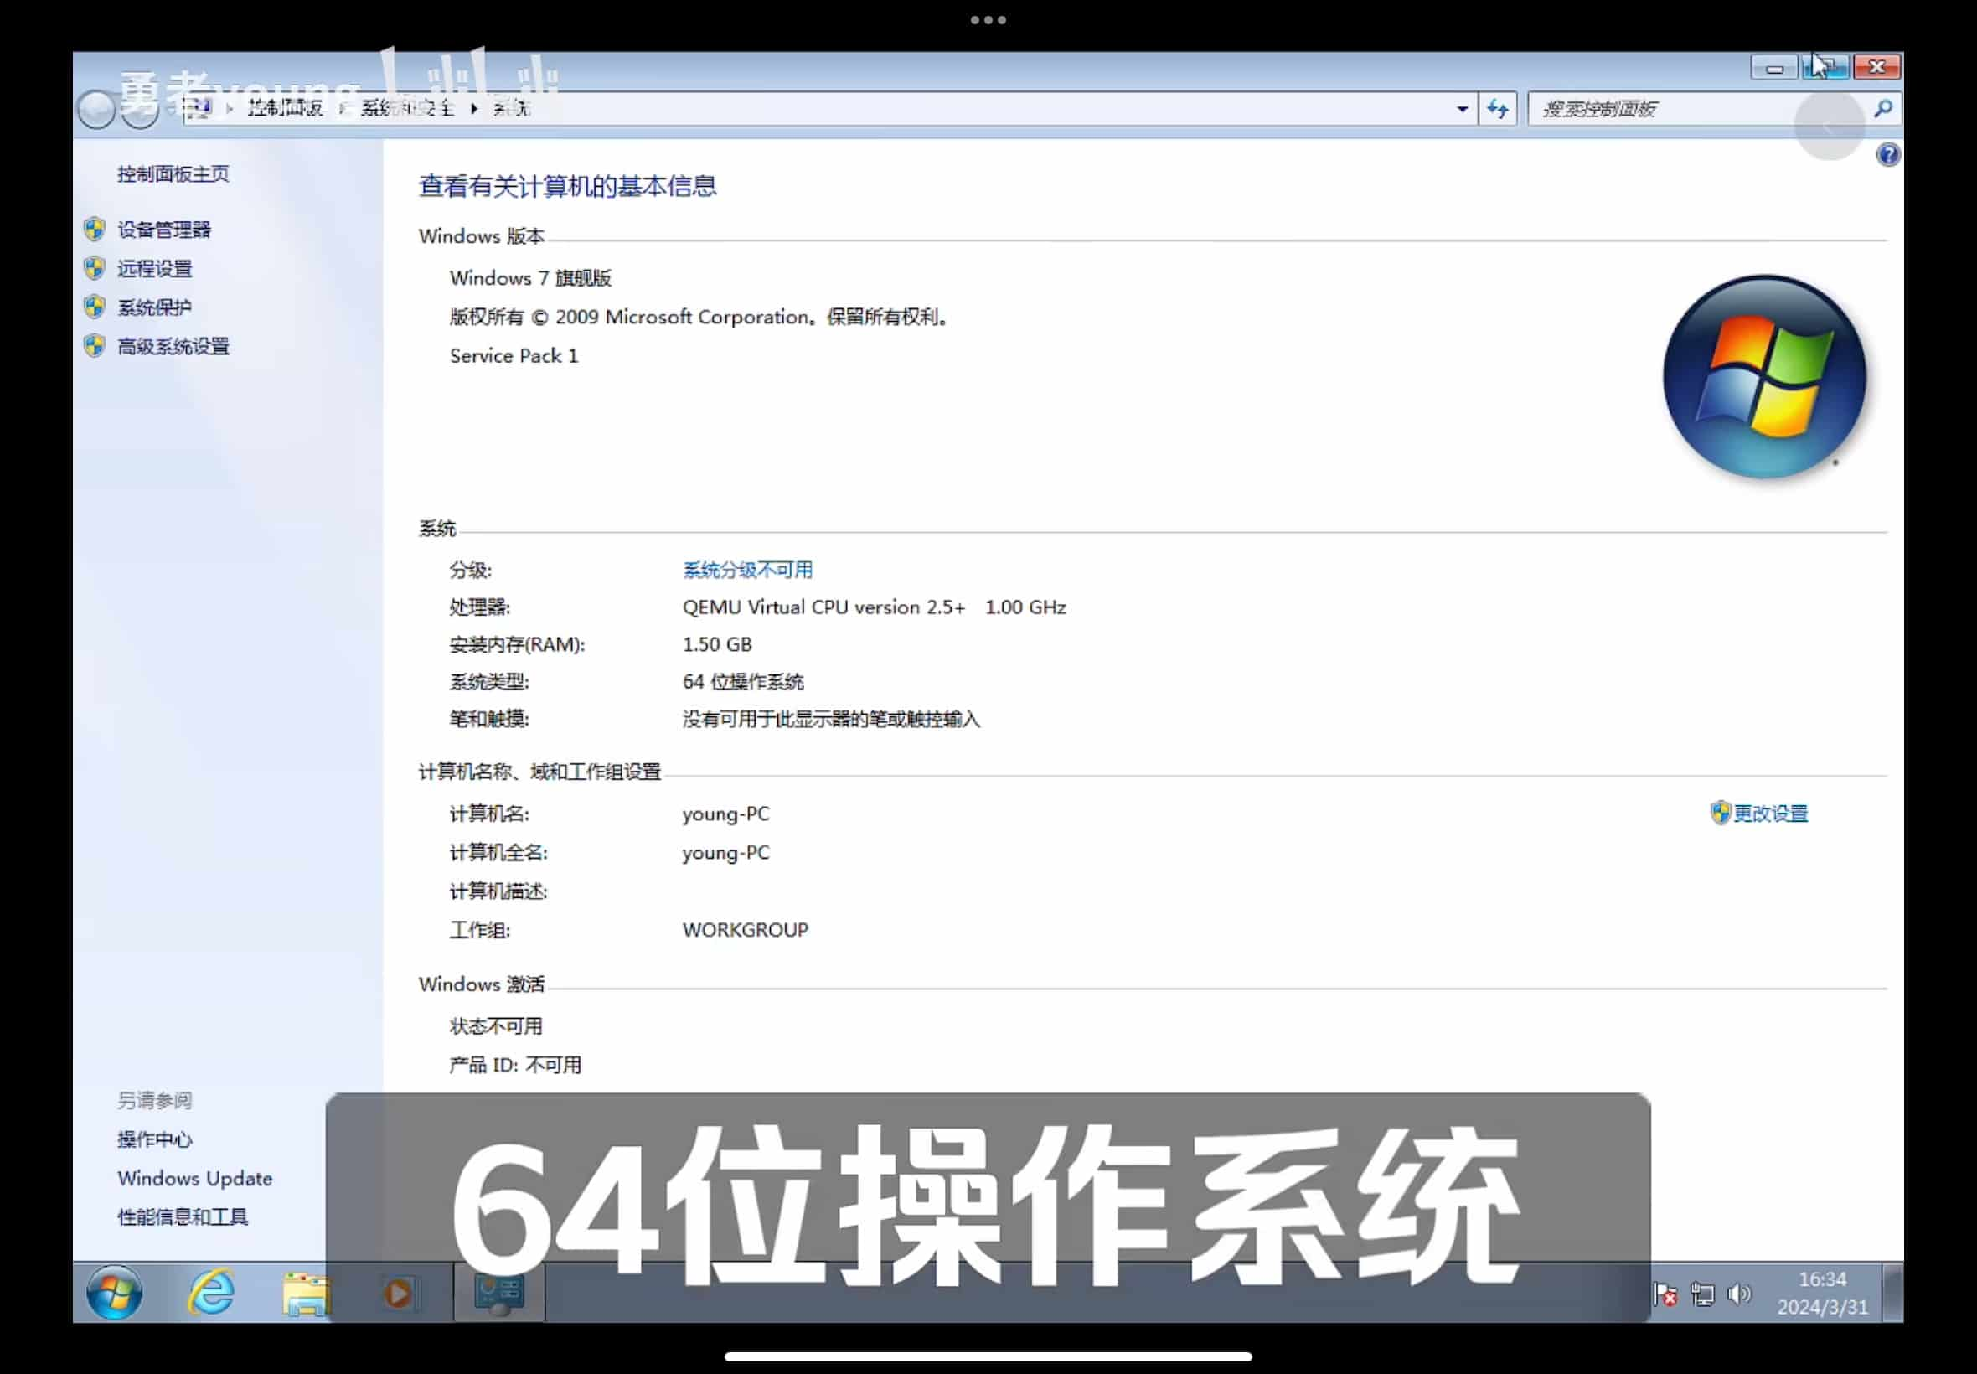Click the 查看有关计算机的基本信息 heading
Screen dimensions: 1977x1374
click(567, 187)
